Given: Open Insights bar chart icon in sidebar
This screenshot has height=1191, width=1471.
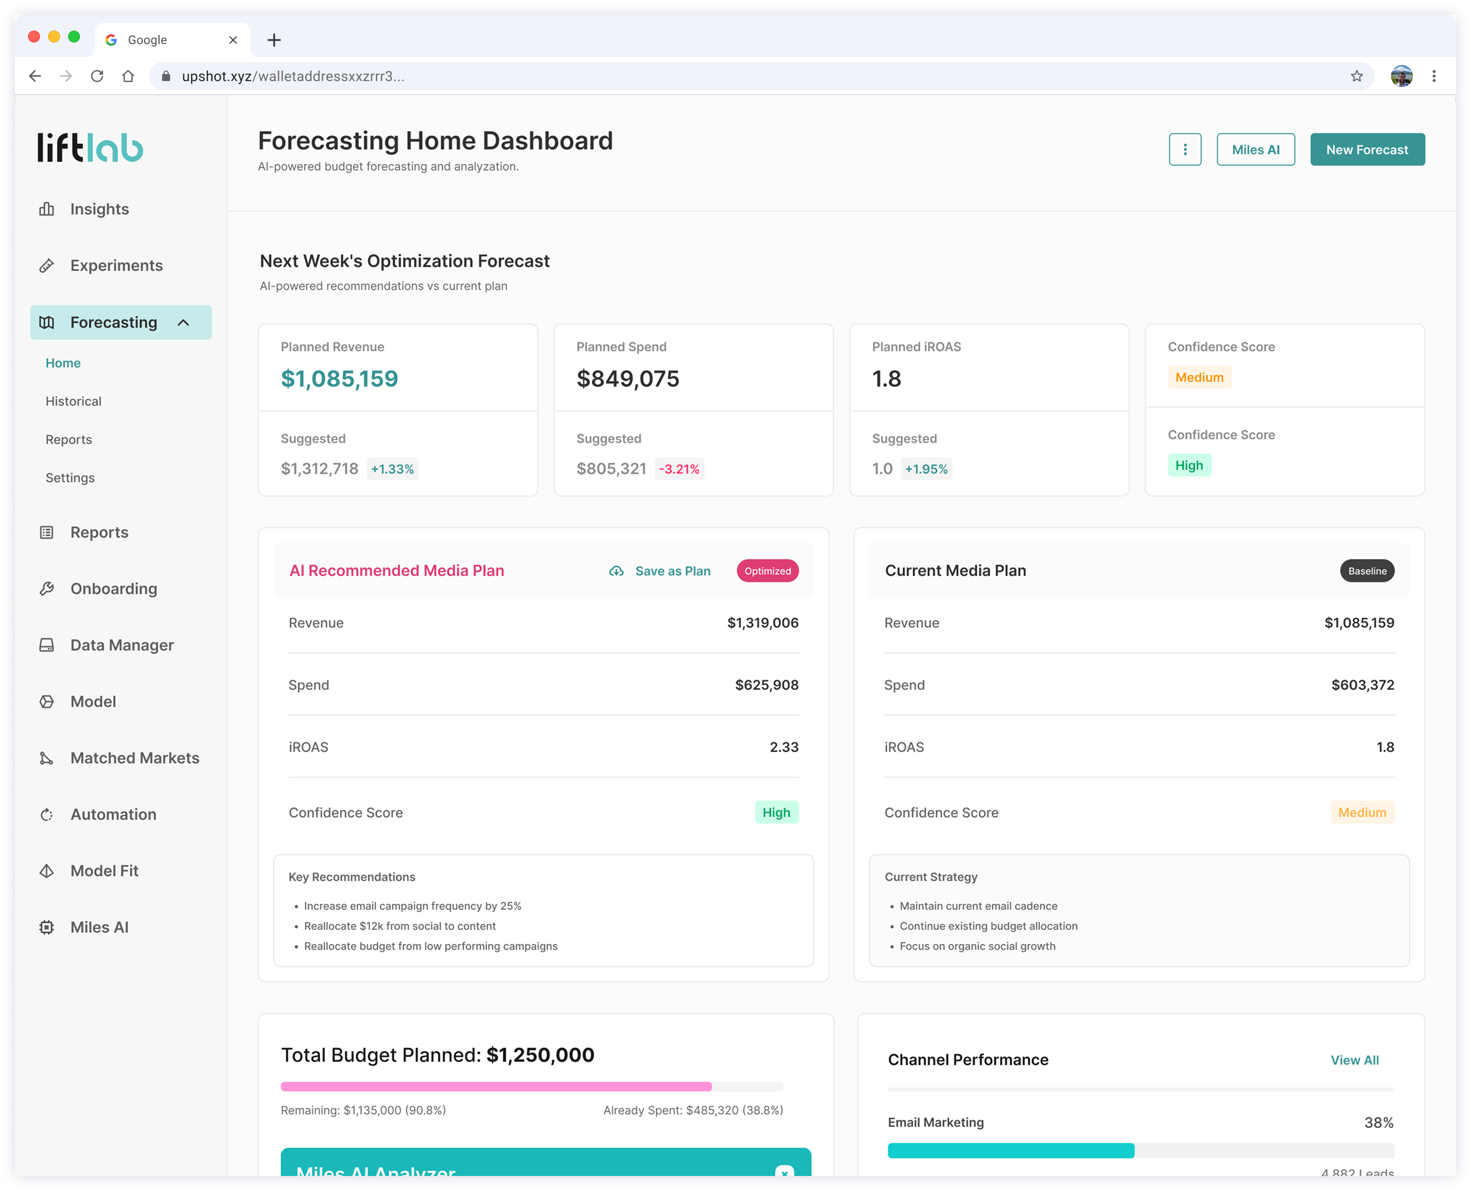Looking at the screenshot, I should coord(47,209).
